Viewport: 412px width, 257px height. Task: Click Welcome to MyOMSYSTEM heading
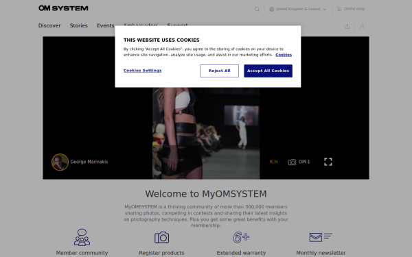(206, 194)
